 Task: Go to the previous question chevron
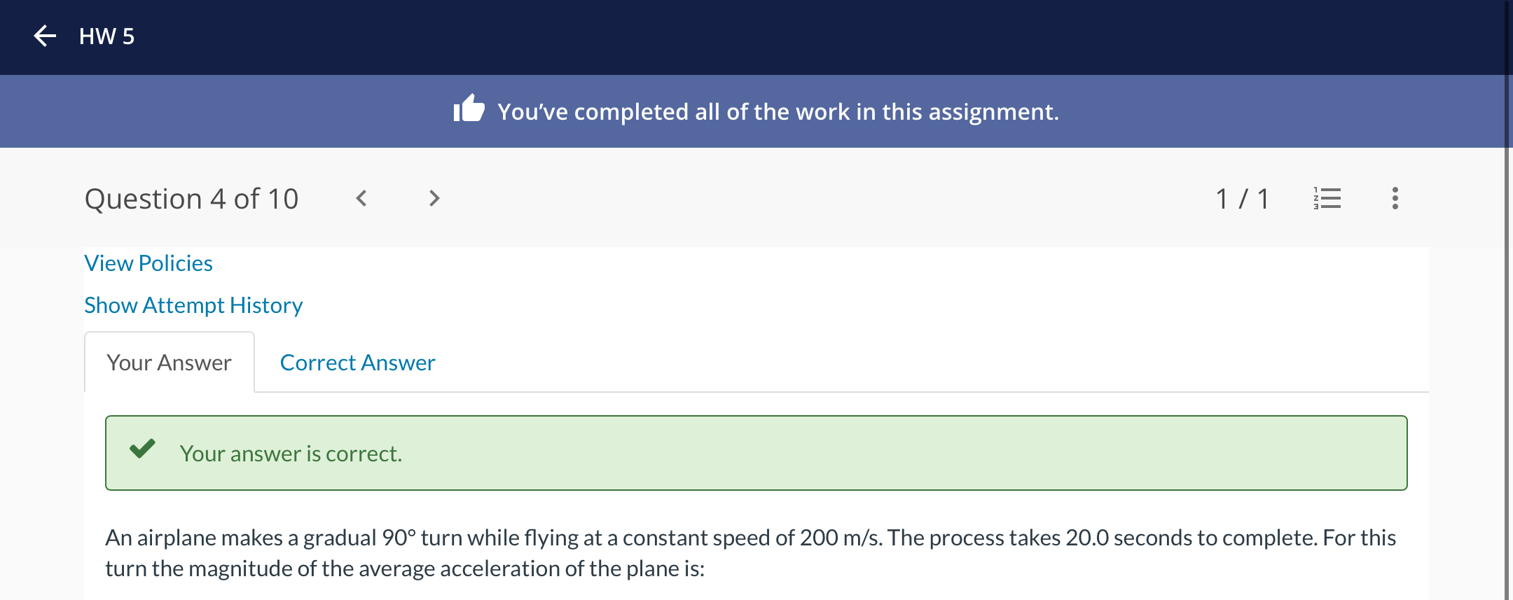pyautogui.click(x=361, y=198)
